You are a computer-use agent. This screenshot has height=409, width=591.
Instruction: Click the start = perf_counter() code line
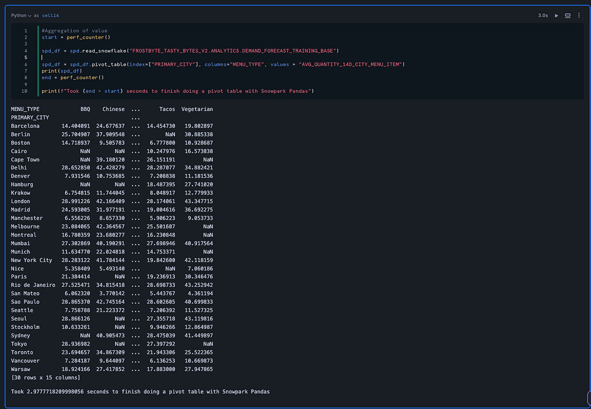76,37
